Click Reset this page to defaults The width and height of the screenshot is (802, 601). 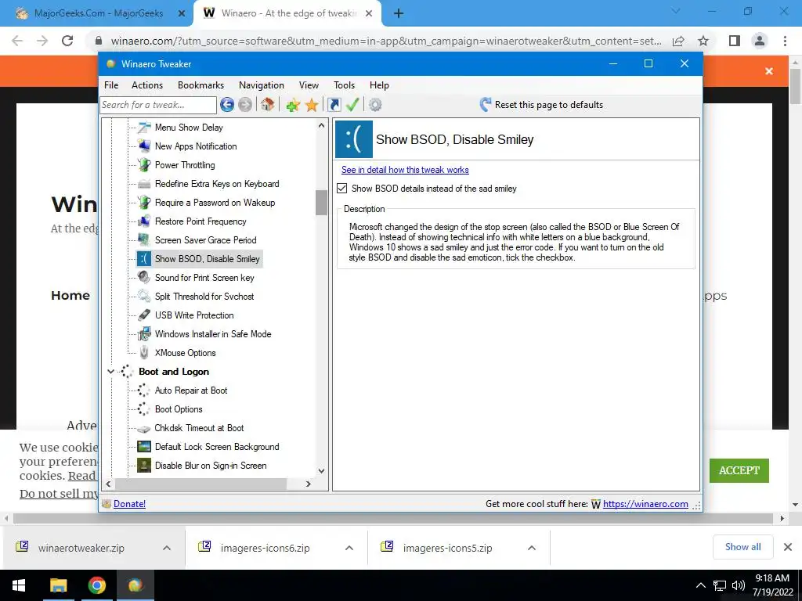pyautogui.click(x=541, y=105)
